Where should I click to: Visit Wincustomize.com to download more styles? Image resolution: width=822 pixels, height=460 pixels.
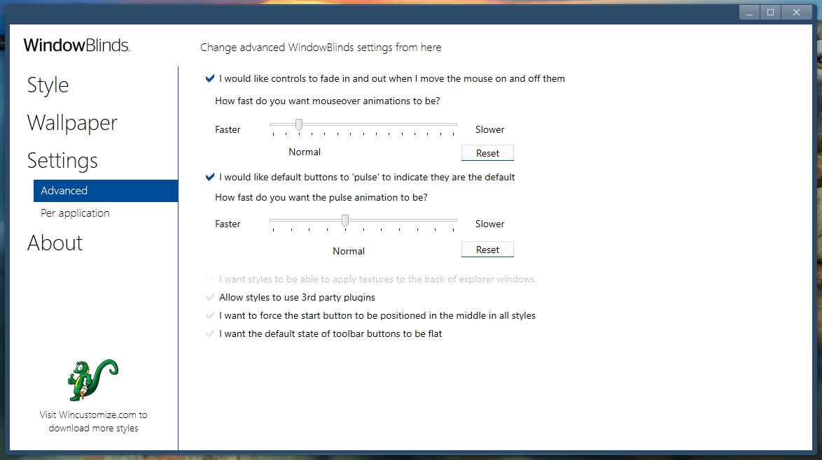coord(93,422)
